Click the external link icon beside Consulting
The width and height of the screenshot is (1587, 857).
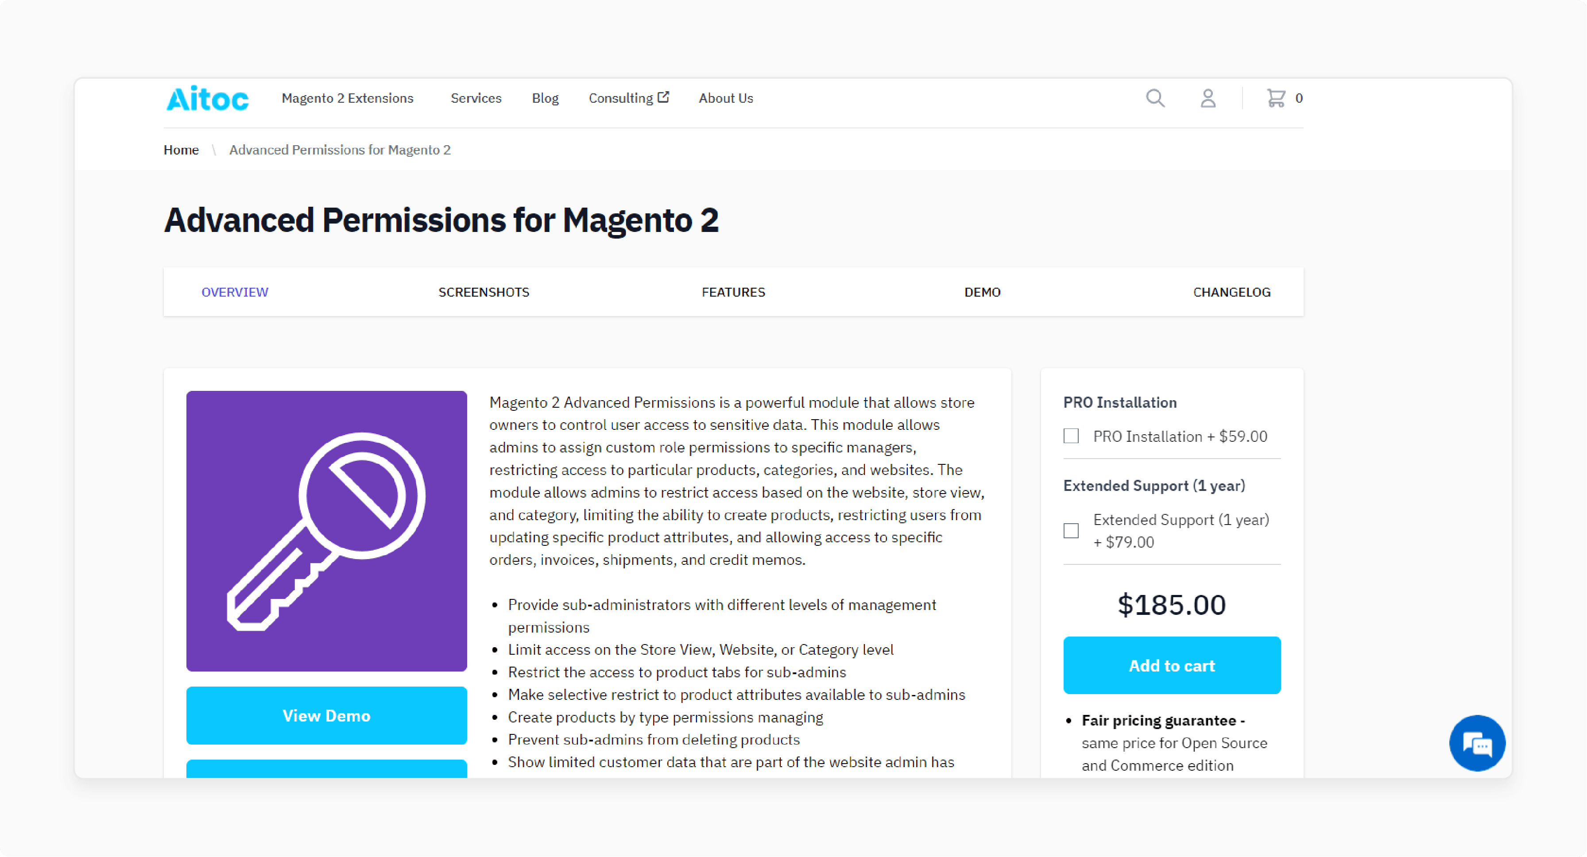click(x=663, y=97)
